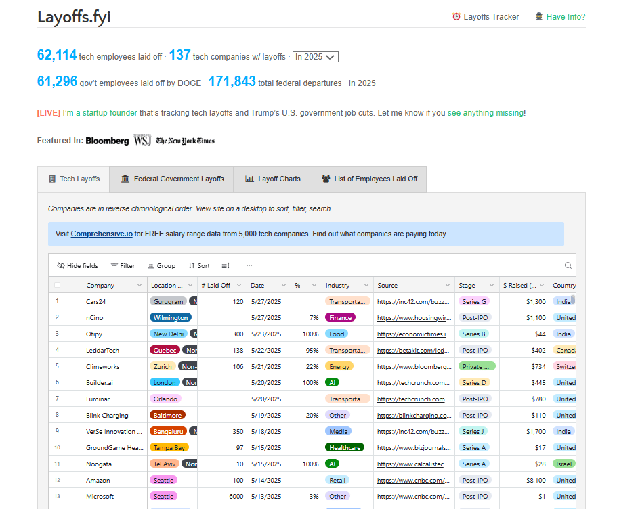The width and height of the screenshot is (638, 509).
Task: Open List of Employees Laid Off tab
Action: (x=368, y=179)
